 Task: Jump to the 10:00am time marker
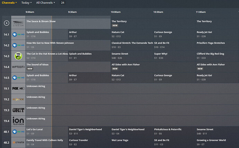pyautogui.click(x=116, y=12)
